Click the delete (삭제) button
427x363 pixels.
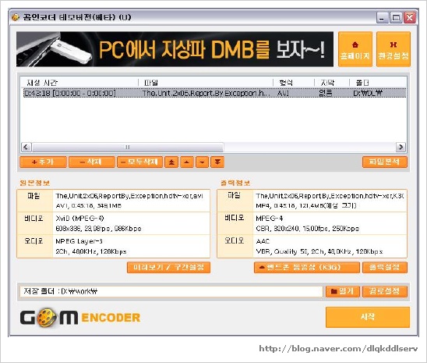[x=92, y=162]
